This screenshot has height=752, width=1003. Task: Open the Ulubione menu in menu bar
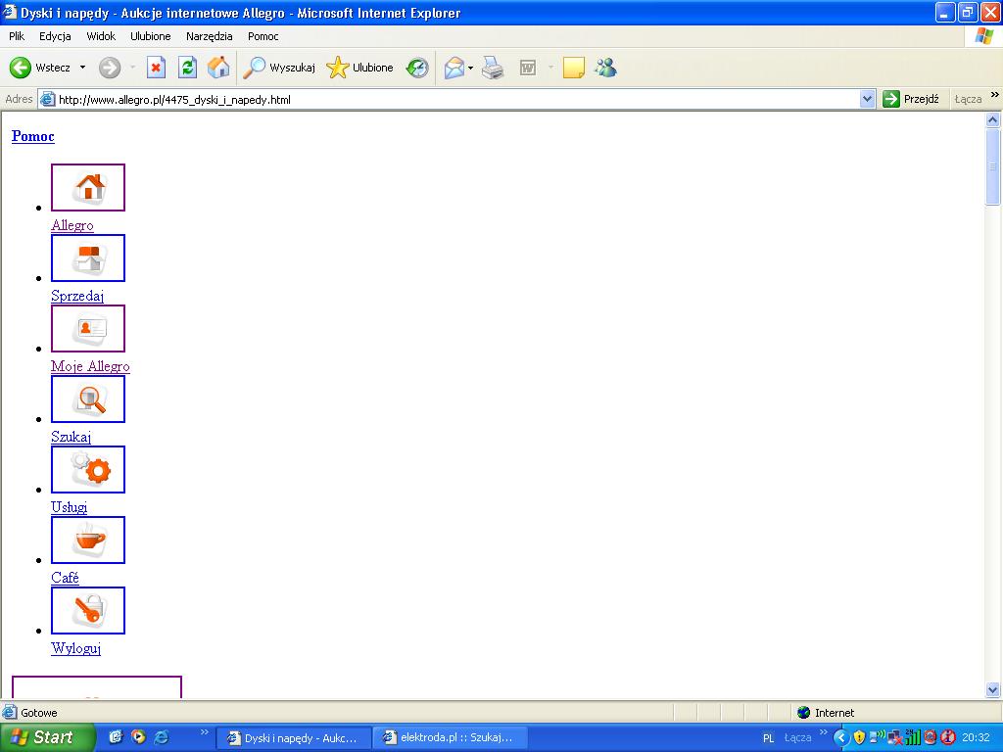pyautogui.click(x=150, y=36)
